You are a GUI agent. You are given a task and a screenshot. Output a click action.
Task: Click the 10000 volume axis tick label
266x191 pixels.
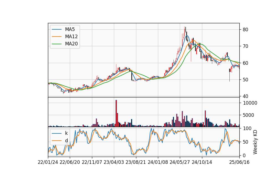250,103
